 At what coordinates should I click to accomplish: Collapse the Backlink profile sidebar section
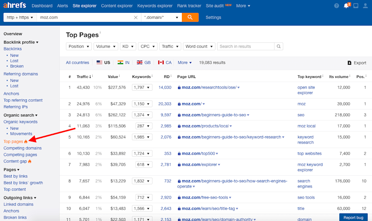[21, 42]
